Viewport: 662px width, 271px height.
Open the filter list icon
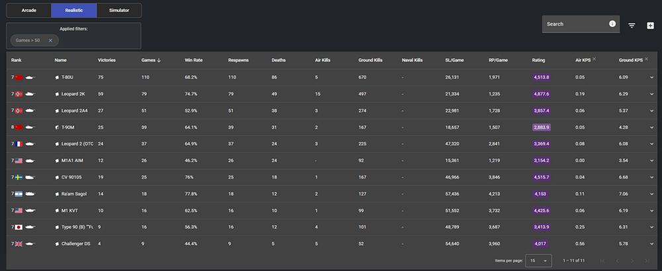(x=632, y=25)
